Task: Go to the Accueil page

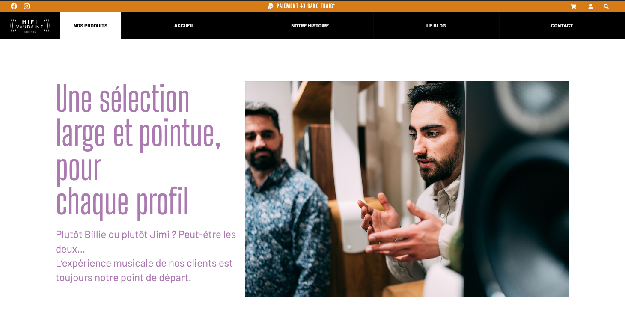Action: tap(184, 26)
